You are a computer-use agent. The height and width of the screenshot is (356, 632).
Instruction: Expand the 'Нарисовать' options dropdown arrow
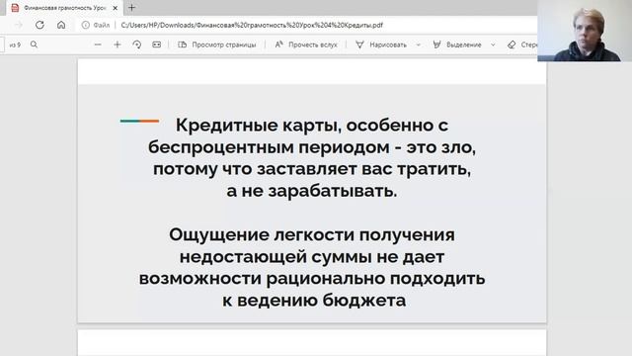419,44
